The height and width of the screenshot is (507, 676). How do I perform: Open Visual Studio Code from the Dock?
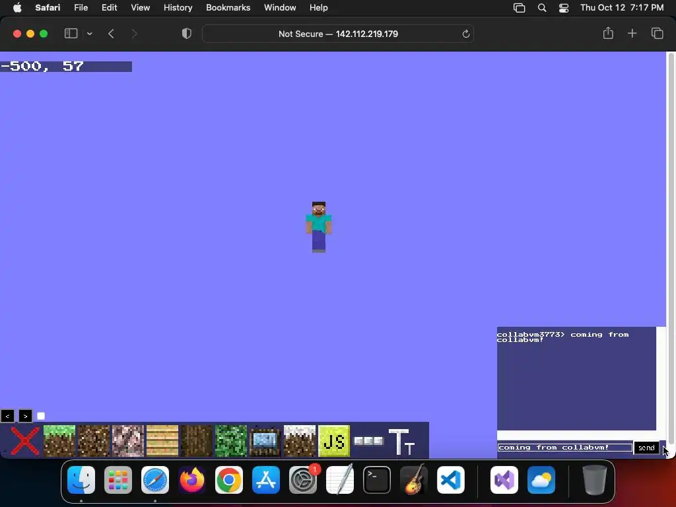click(x=451, y=480)
